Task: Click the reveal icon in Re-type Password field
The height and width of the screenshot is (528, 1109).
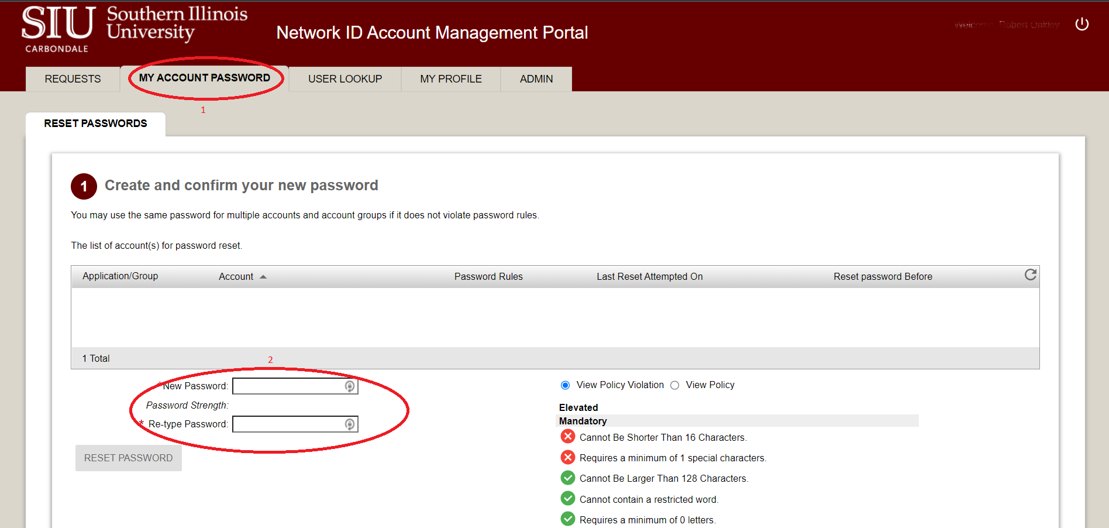Action: coord(349,424)
